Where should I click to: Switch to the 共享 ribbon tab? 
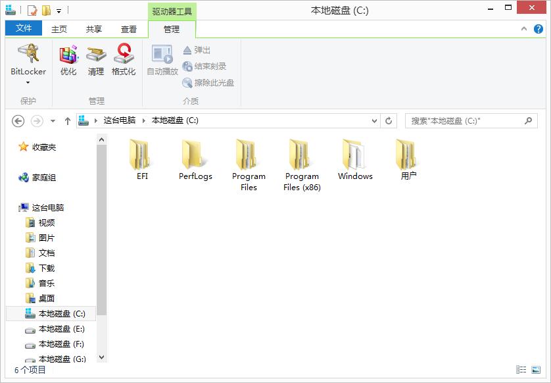point(94,29)
